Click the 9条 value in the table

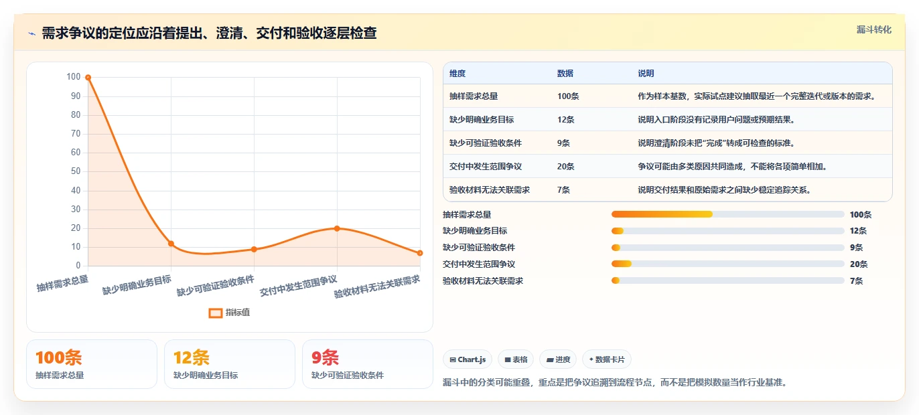pyautogui.click(x=564, y=143)
